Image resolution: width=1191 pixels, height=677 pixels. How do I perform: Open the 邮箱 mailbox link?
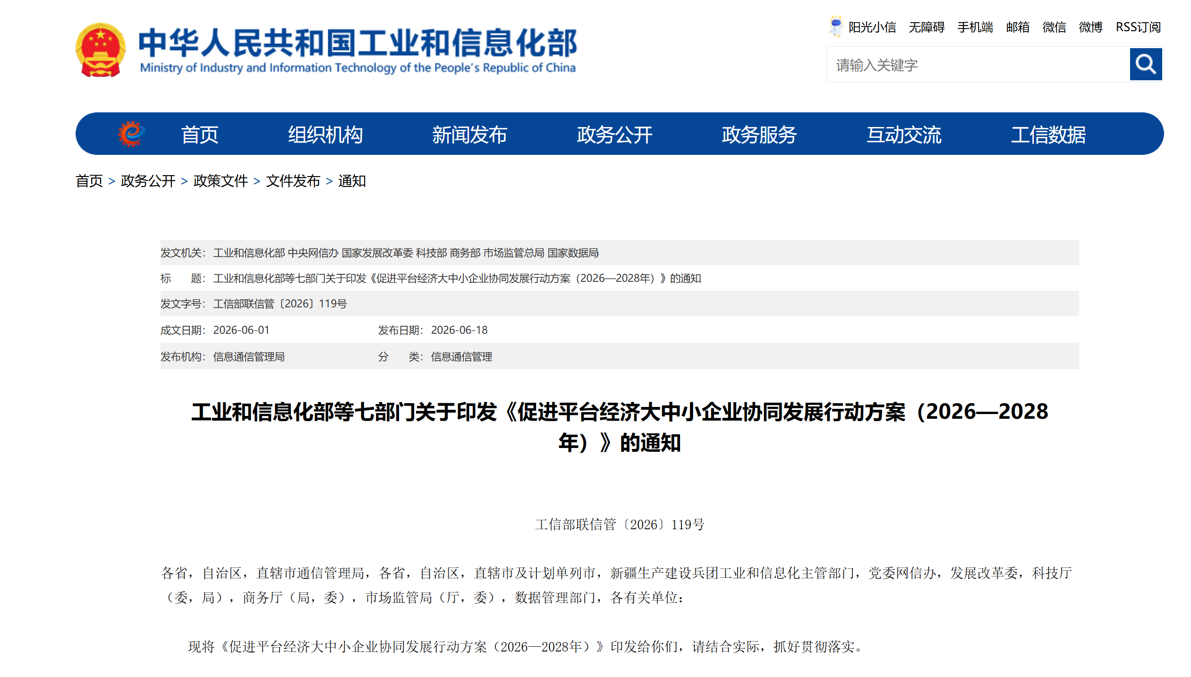pyautogui.click(x=1018, y=27)
